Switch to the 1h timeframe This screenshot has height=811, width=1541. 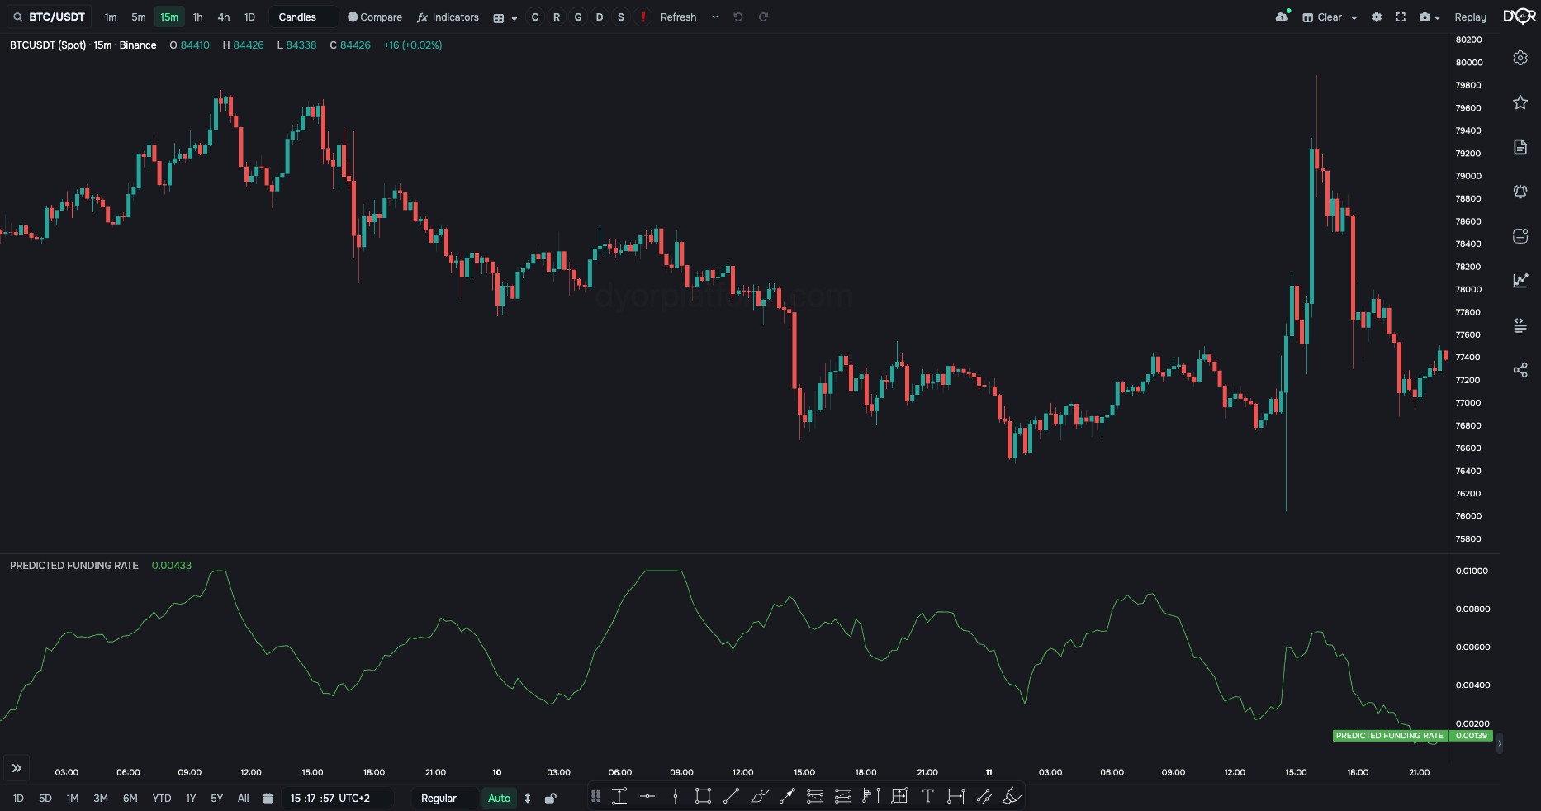pyautogui.click(x=198, y=17)
